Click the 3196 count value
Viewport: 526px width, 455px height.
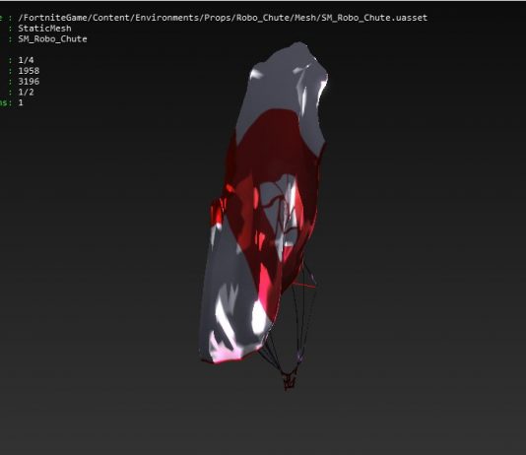(29, 82)
